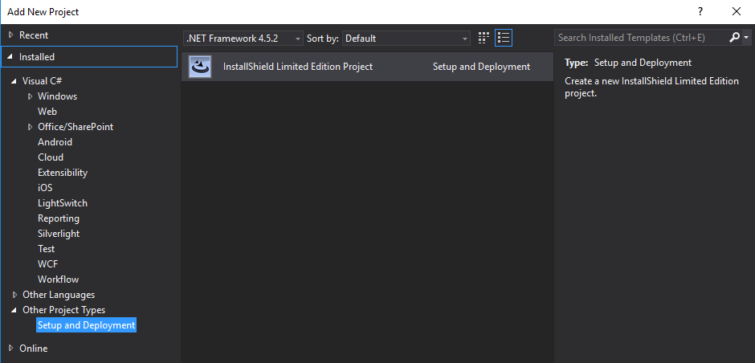The image size is (755, 363).
Task: Click the search magnifier icon
Action: tap(734, 38)
